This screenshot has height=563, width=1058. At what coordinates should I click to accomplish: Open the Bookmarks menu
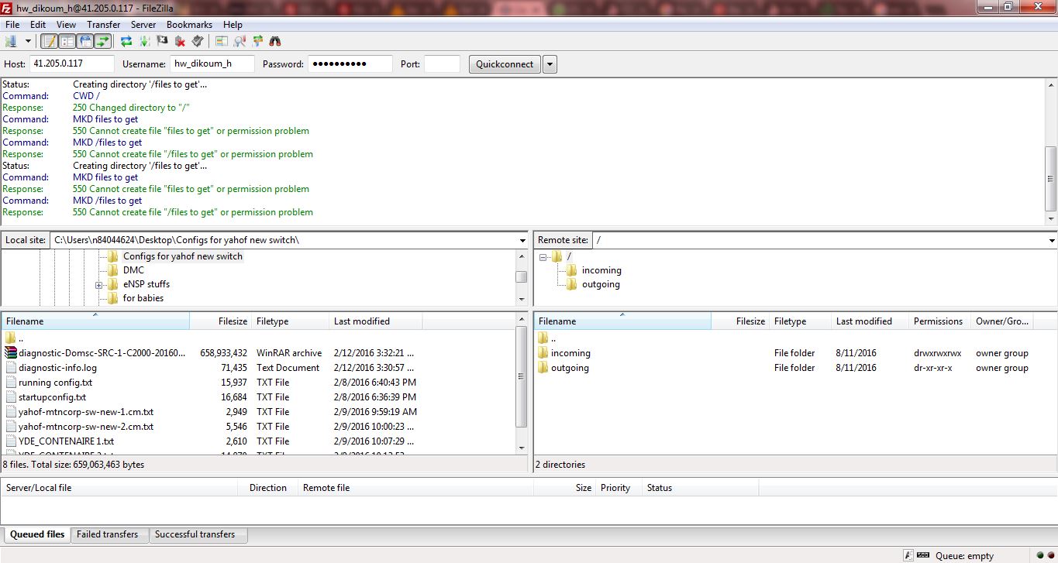pos(189,25)
